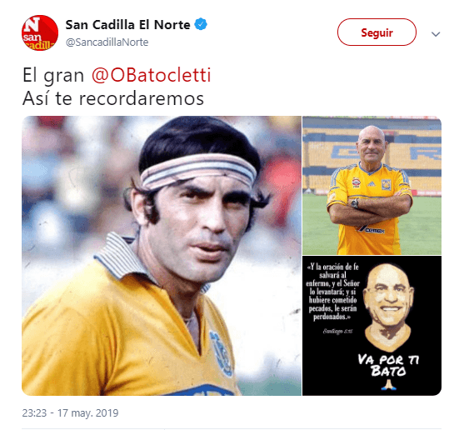This screenshot has width=464, height=430.
Task: Open the Va por ti Bato image
Action: click(x=372, y=326)
